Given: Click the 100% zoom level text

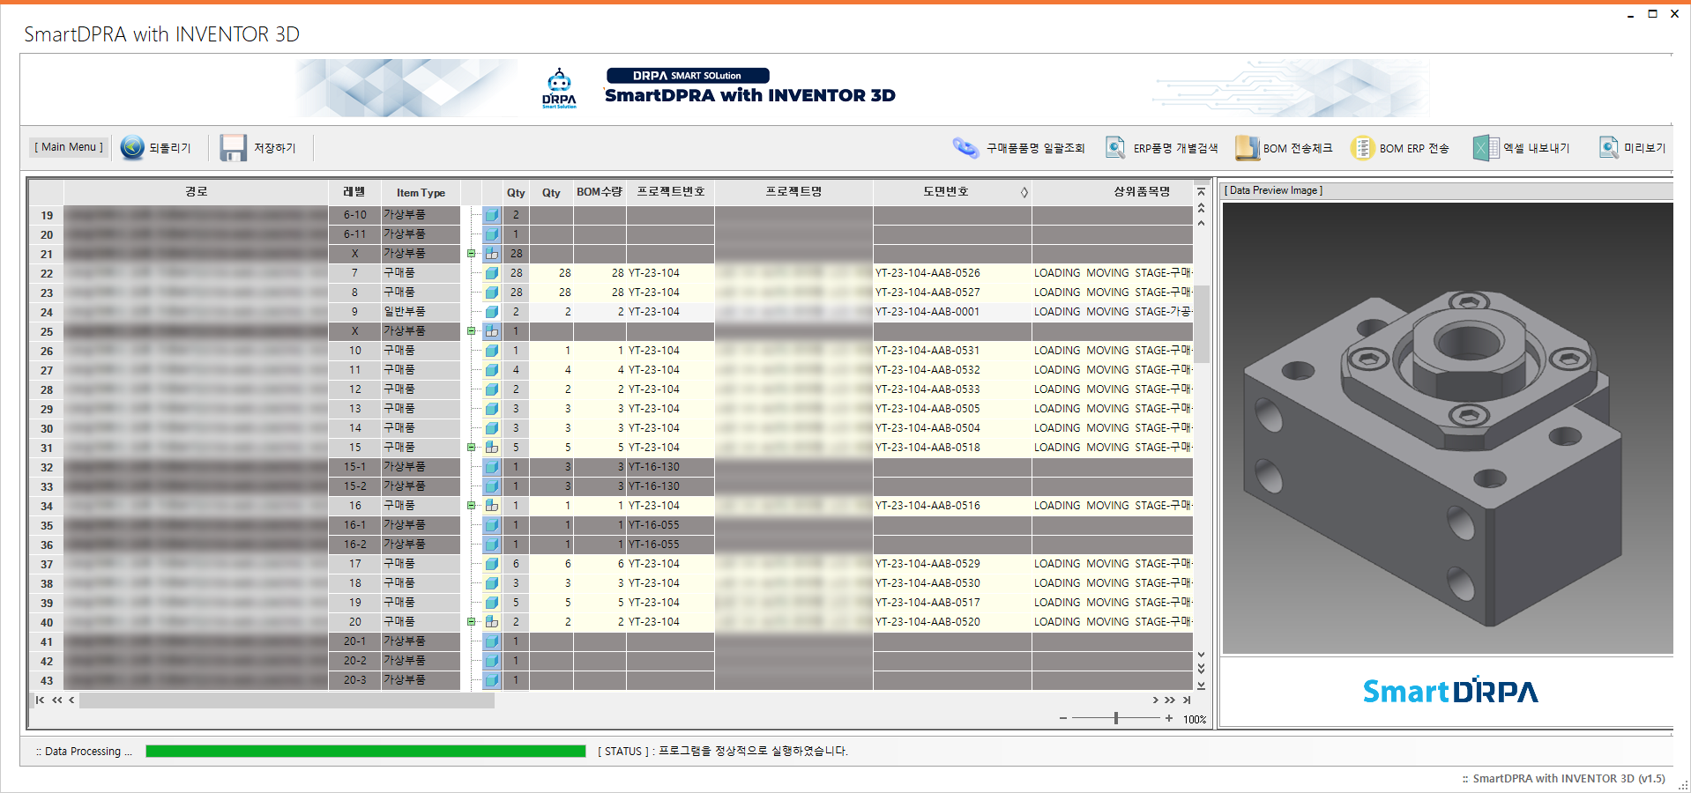Looking at the screenshot, I should pyautogui.click(x=1195, y=720).
